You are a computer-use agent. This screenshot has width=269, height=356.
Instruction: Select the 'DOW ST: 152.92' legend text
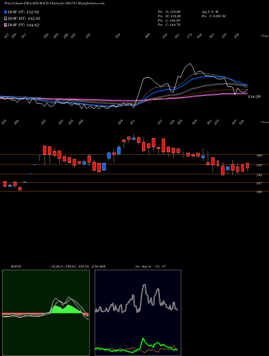click(x=23, y=12)
